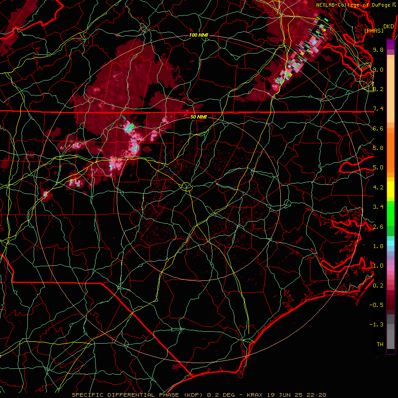
Task: Click the 2.6 value on the color scale
Action: pyautogui.click(x=378, y=227)
